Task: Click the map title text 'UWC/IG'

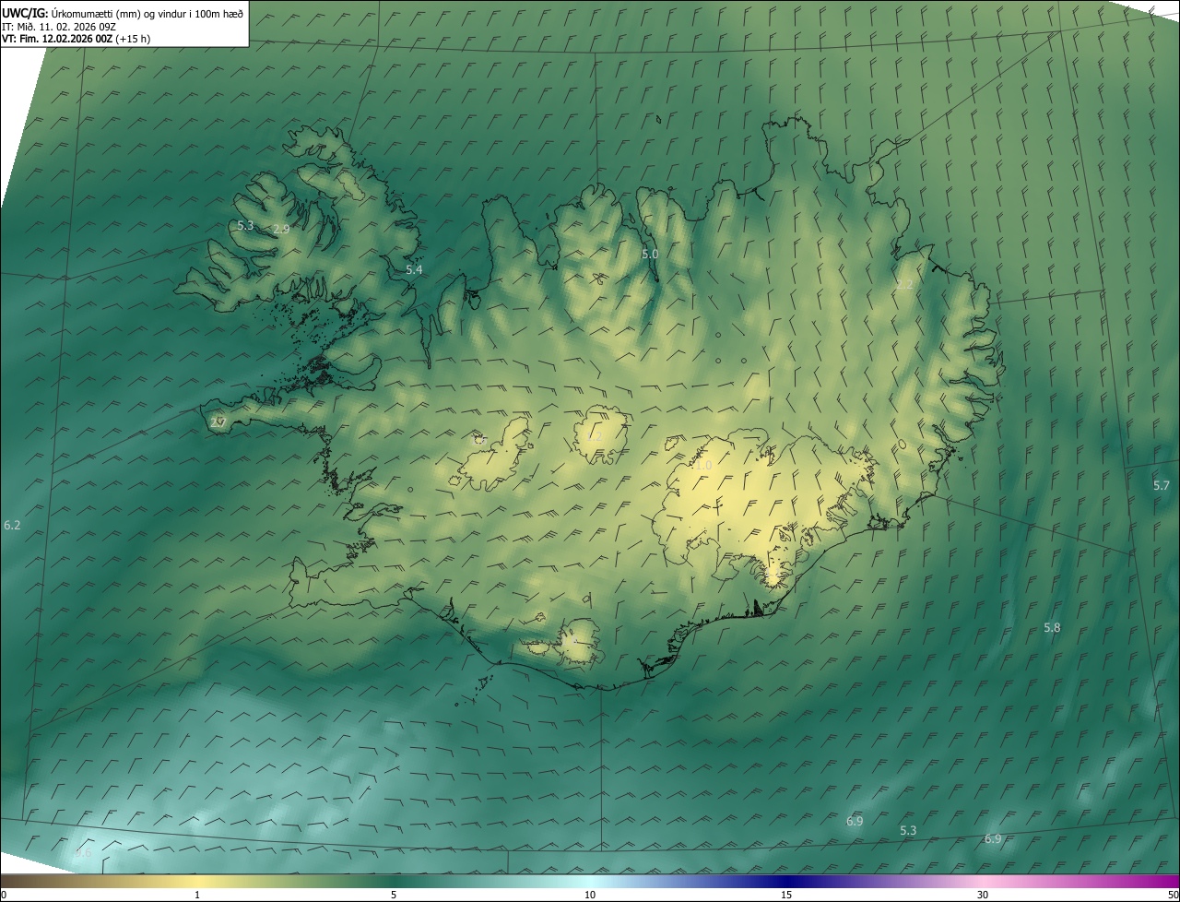Action: [24, 12]
